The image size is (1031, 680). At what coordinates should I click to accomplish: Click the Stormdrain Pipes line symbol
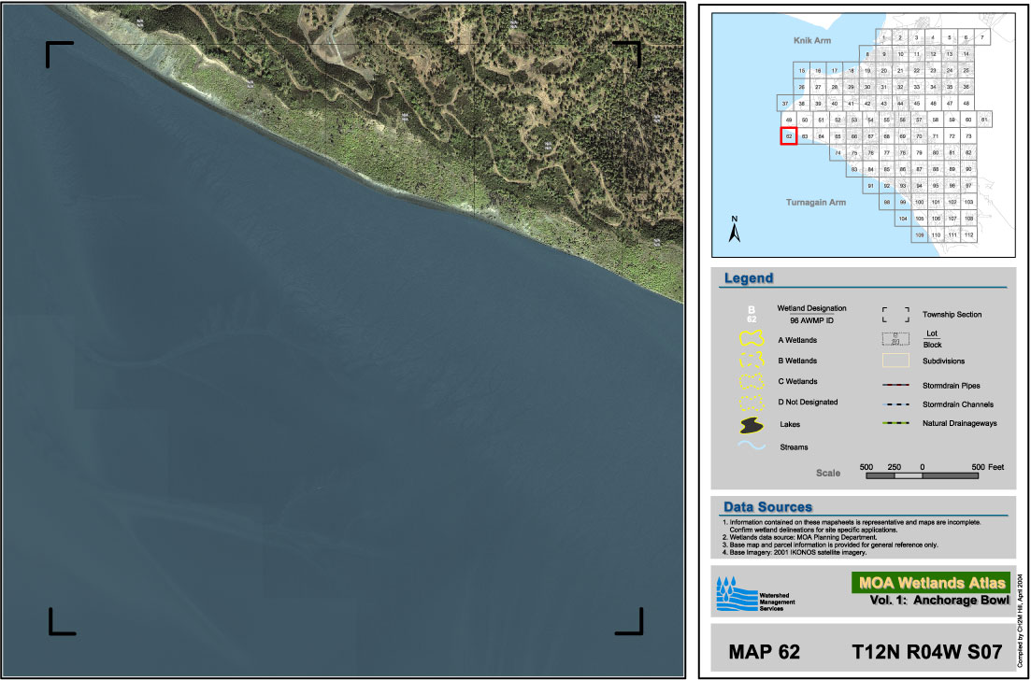point(895,385)
